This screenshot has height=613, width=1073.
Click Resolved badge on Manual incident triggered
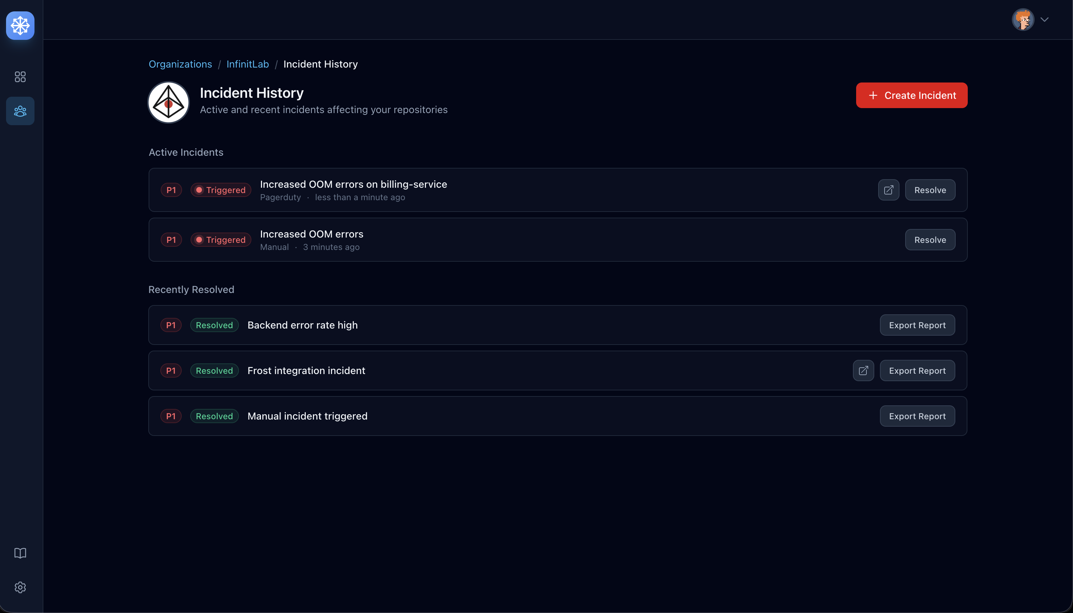pyautogui.click(x=214, y=416)
